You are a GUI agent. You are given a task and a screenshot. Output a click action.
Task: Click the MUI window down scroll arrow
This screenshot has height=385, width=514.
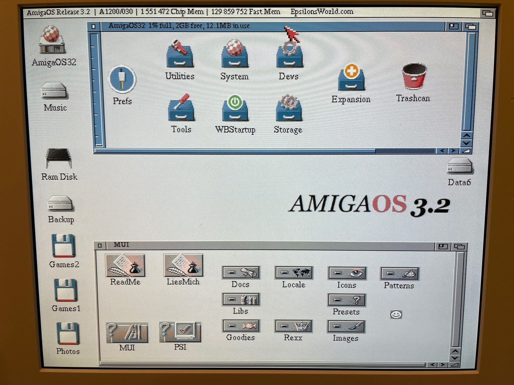[x=455, y=358]
